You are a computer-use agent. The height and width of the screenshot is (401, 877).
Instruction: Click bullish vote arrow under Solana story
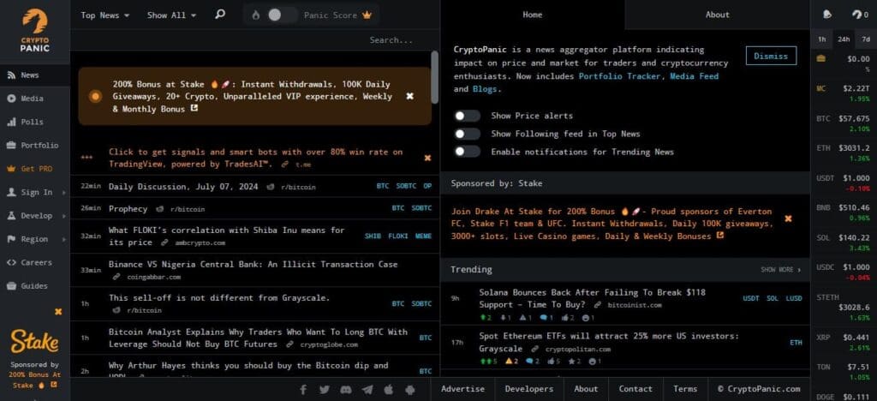(485, 318)
